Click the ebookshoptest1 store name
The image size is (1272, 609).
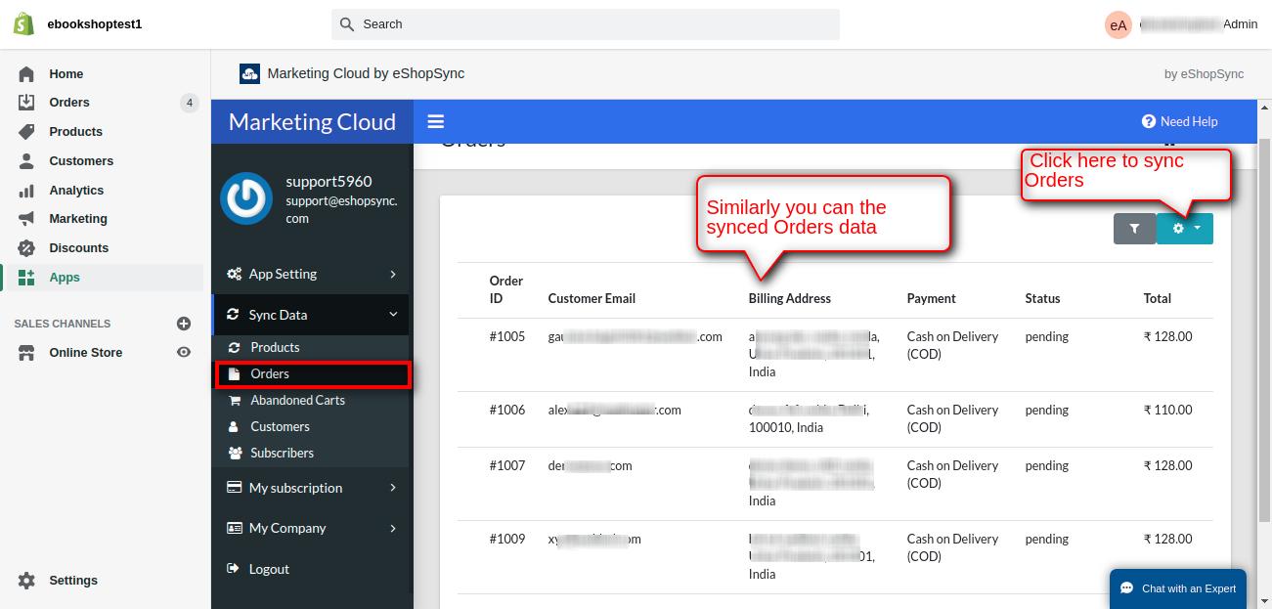[x=95, y=24]
